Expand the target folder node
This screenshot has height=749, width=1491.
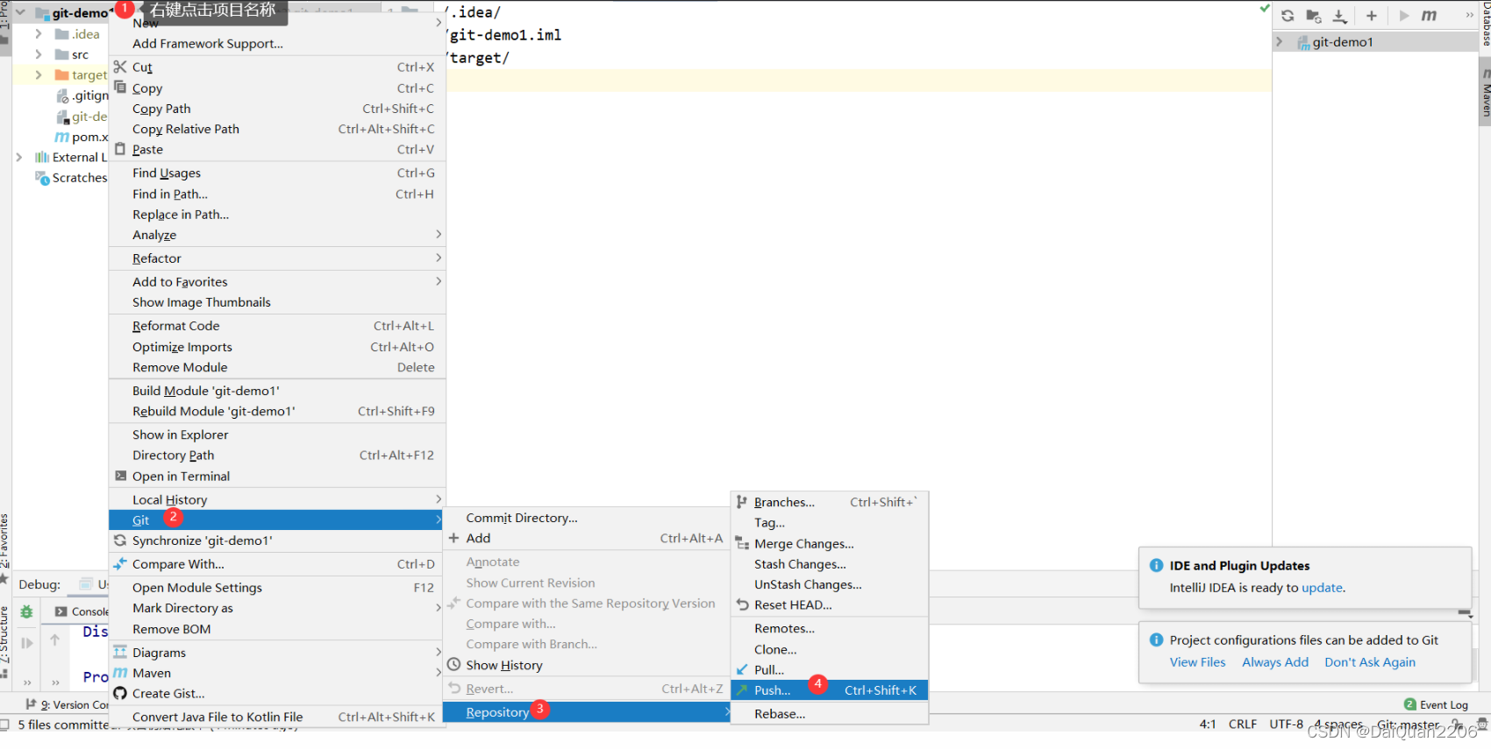pos(39,75)
